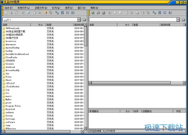Switch the remote pane to large icons view

click(154, 13)
